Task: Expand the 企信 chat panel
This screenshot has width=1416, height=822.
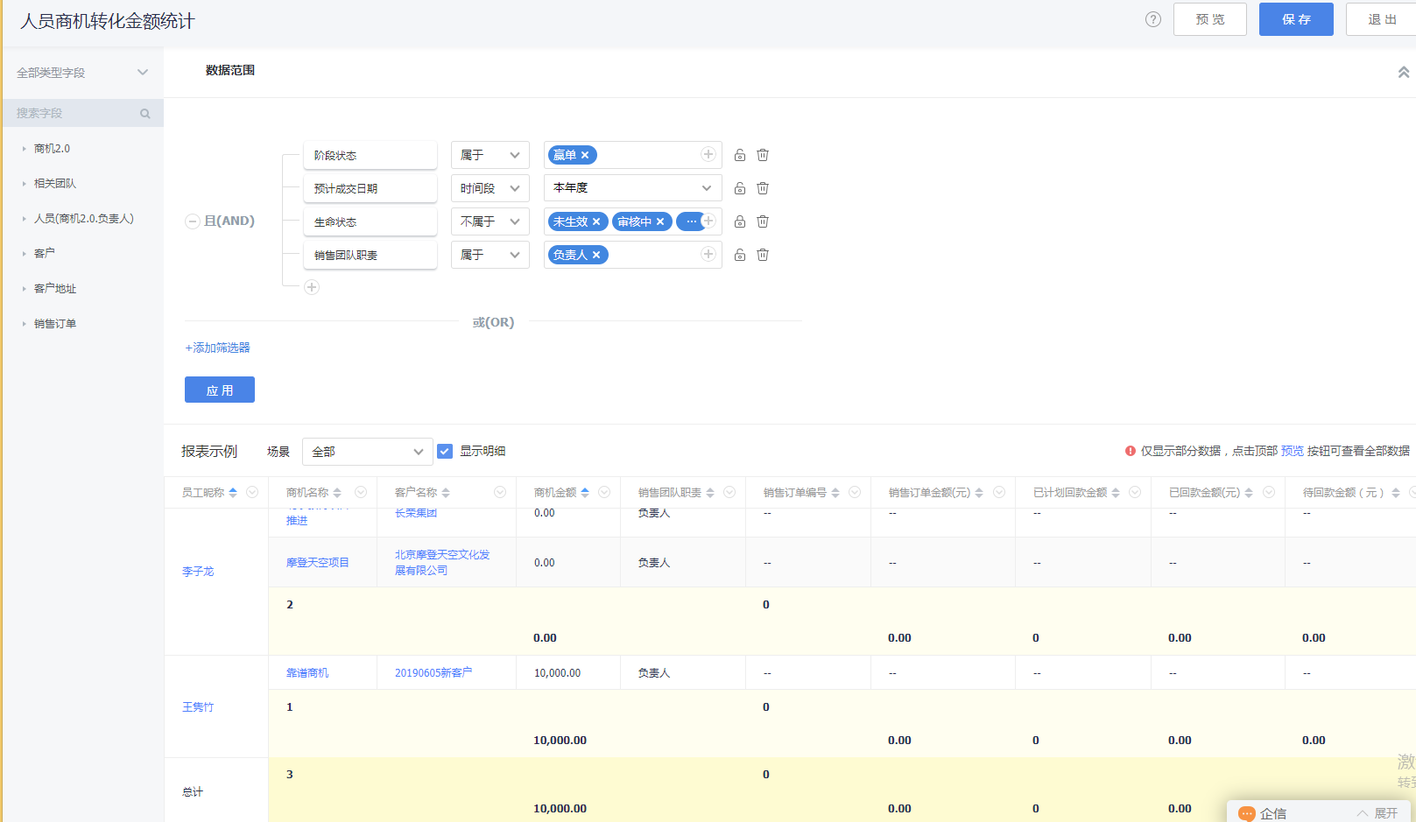Action: point(1377,813)
